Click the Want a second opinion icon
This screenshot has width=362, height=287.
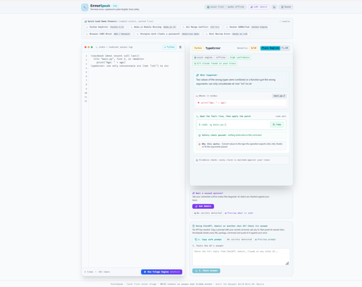click(x=193, y=193)
